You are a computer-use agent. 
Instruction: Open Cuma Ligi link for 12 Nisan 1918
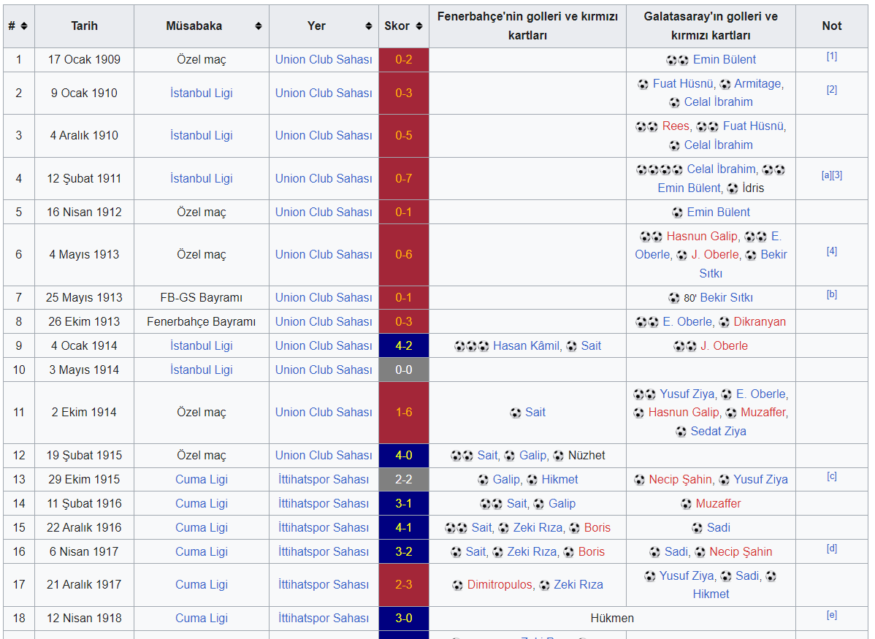(202, 619)
